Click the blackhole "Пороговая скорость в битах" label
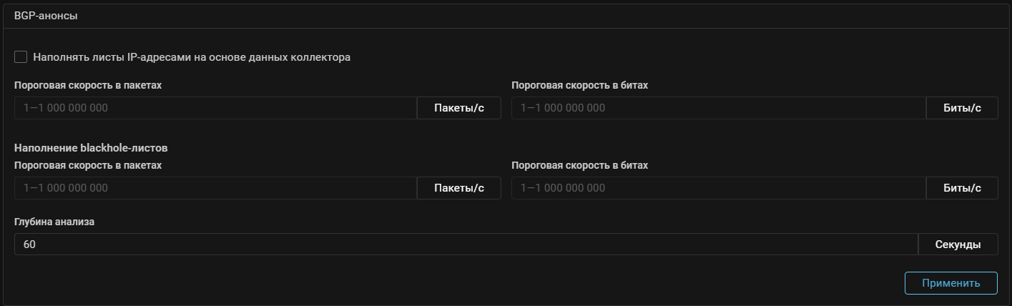The width and height of the screenshot is (1012, 306). click(579, 165)
